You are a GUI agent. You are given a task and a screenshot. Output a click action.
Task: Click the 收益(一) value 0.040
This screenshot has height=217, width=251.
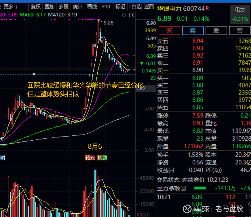coord(196,170)
